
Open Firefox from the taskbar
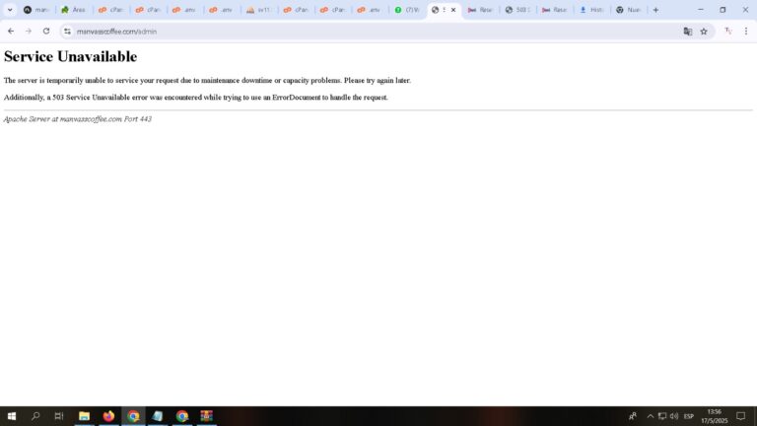[108, 416]
